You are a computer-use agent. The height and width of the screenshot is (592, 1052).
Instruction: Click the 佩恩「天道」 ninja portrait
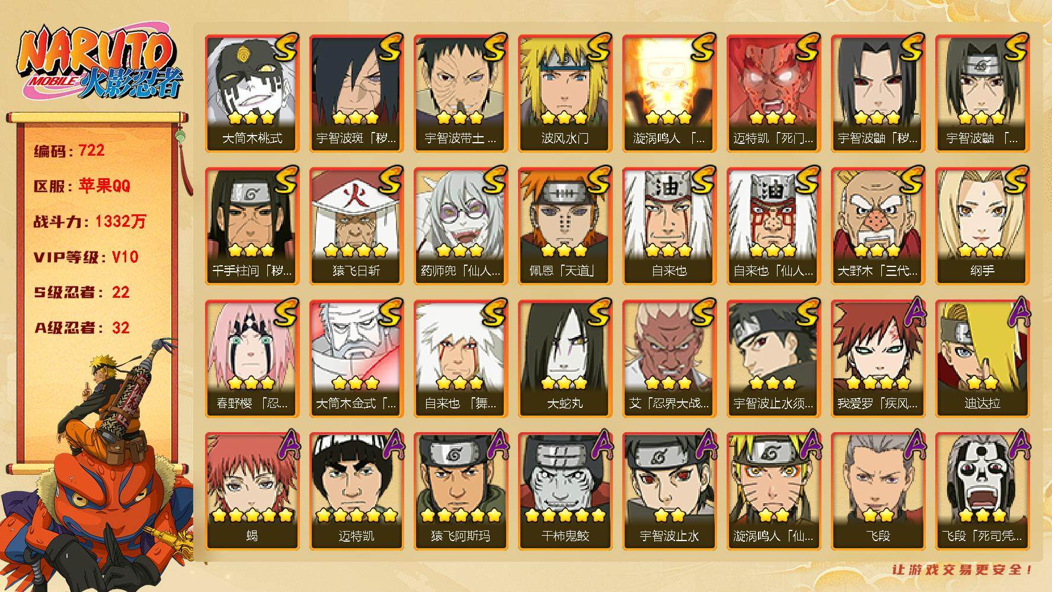point(565,226)
